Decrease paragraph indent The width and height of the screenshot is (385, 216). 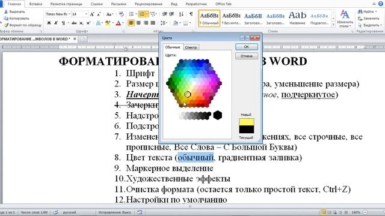[165, 14]
